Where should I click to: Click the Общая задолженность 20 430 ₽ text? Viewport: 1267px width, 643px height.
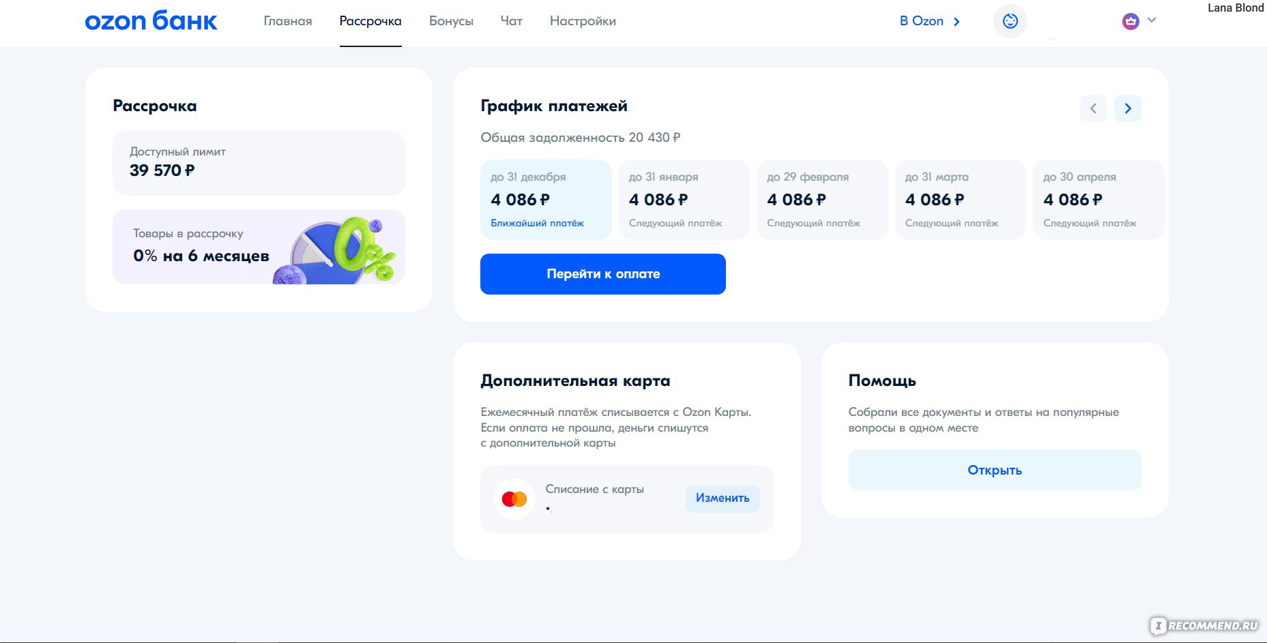[581, 138]
